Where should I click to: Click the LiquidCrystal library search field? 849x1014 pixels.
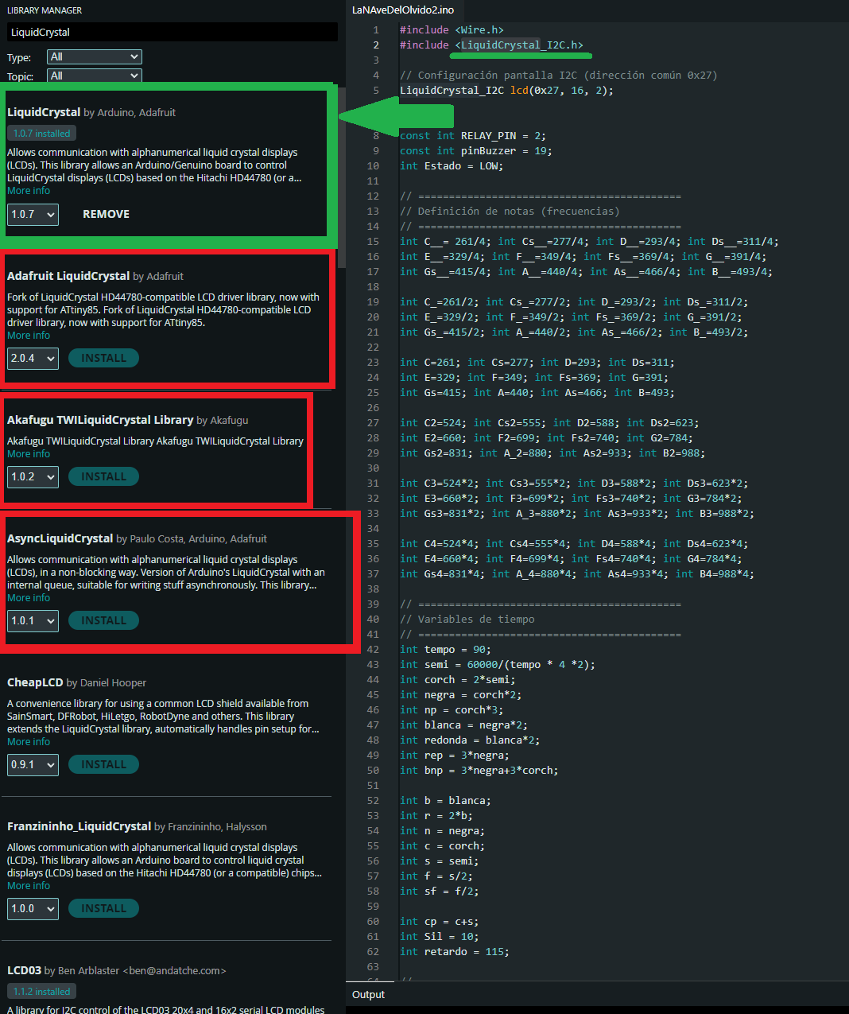173,32
